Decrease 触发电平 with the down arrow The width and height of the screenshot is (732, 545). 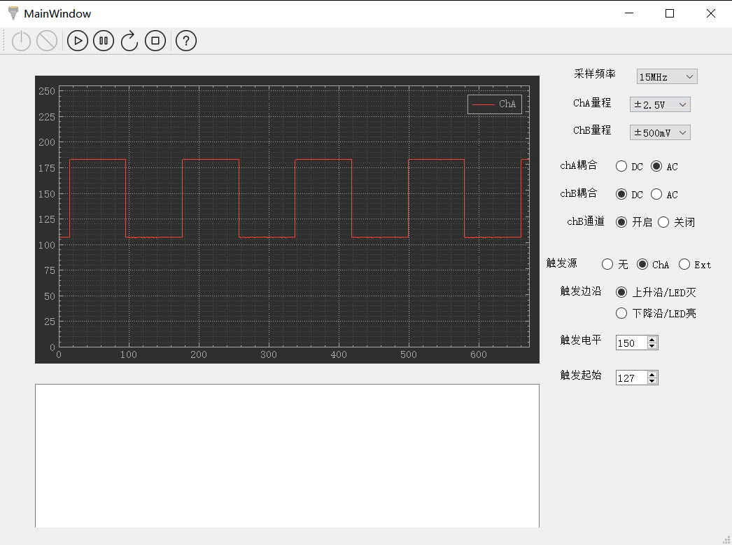click(x=652, y=346)
